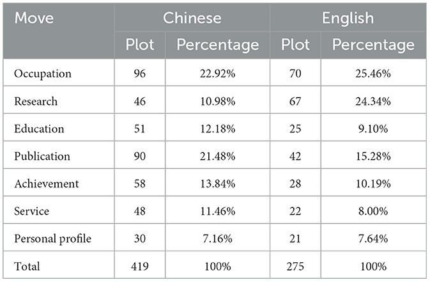Click the Plot subheader under Chinese
This screenshot has height=282, width=430.
click(x=139, y=45)
